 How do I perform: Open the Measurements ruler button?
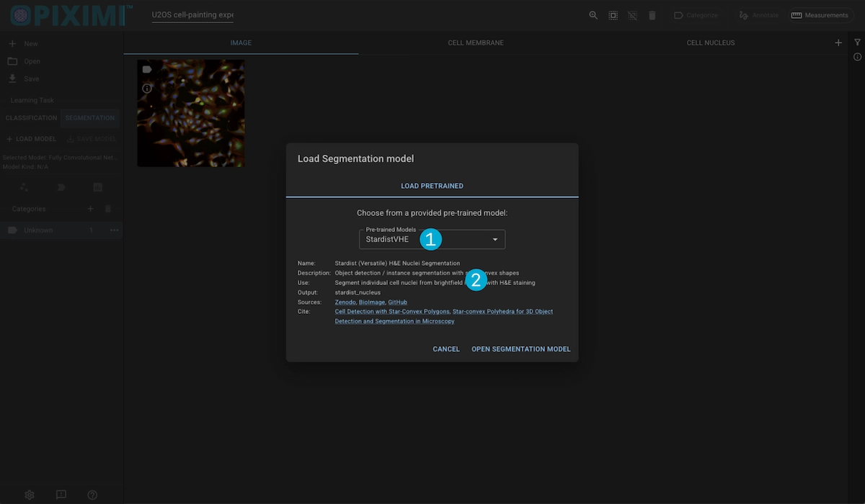[819, 15]
